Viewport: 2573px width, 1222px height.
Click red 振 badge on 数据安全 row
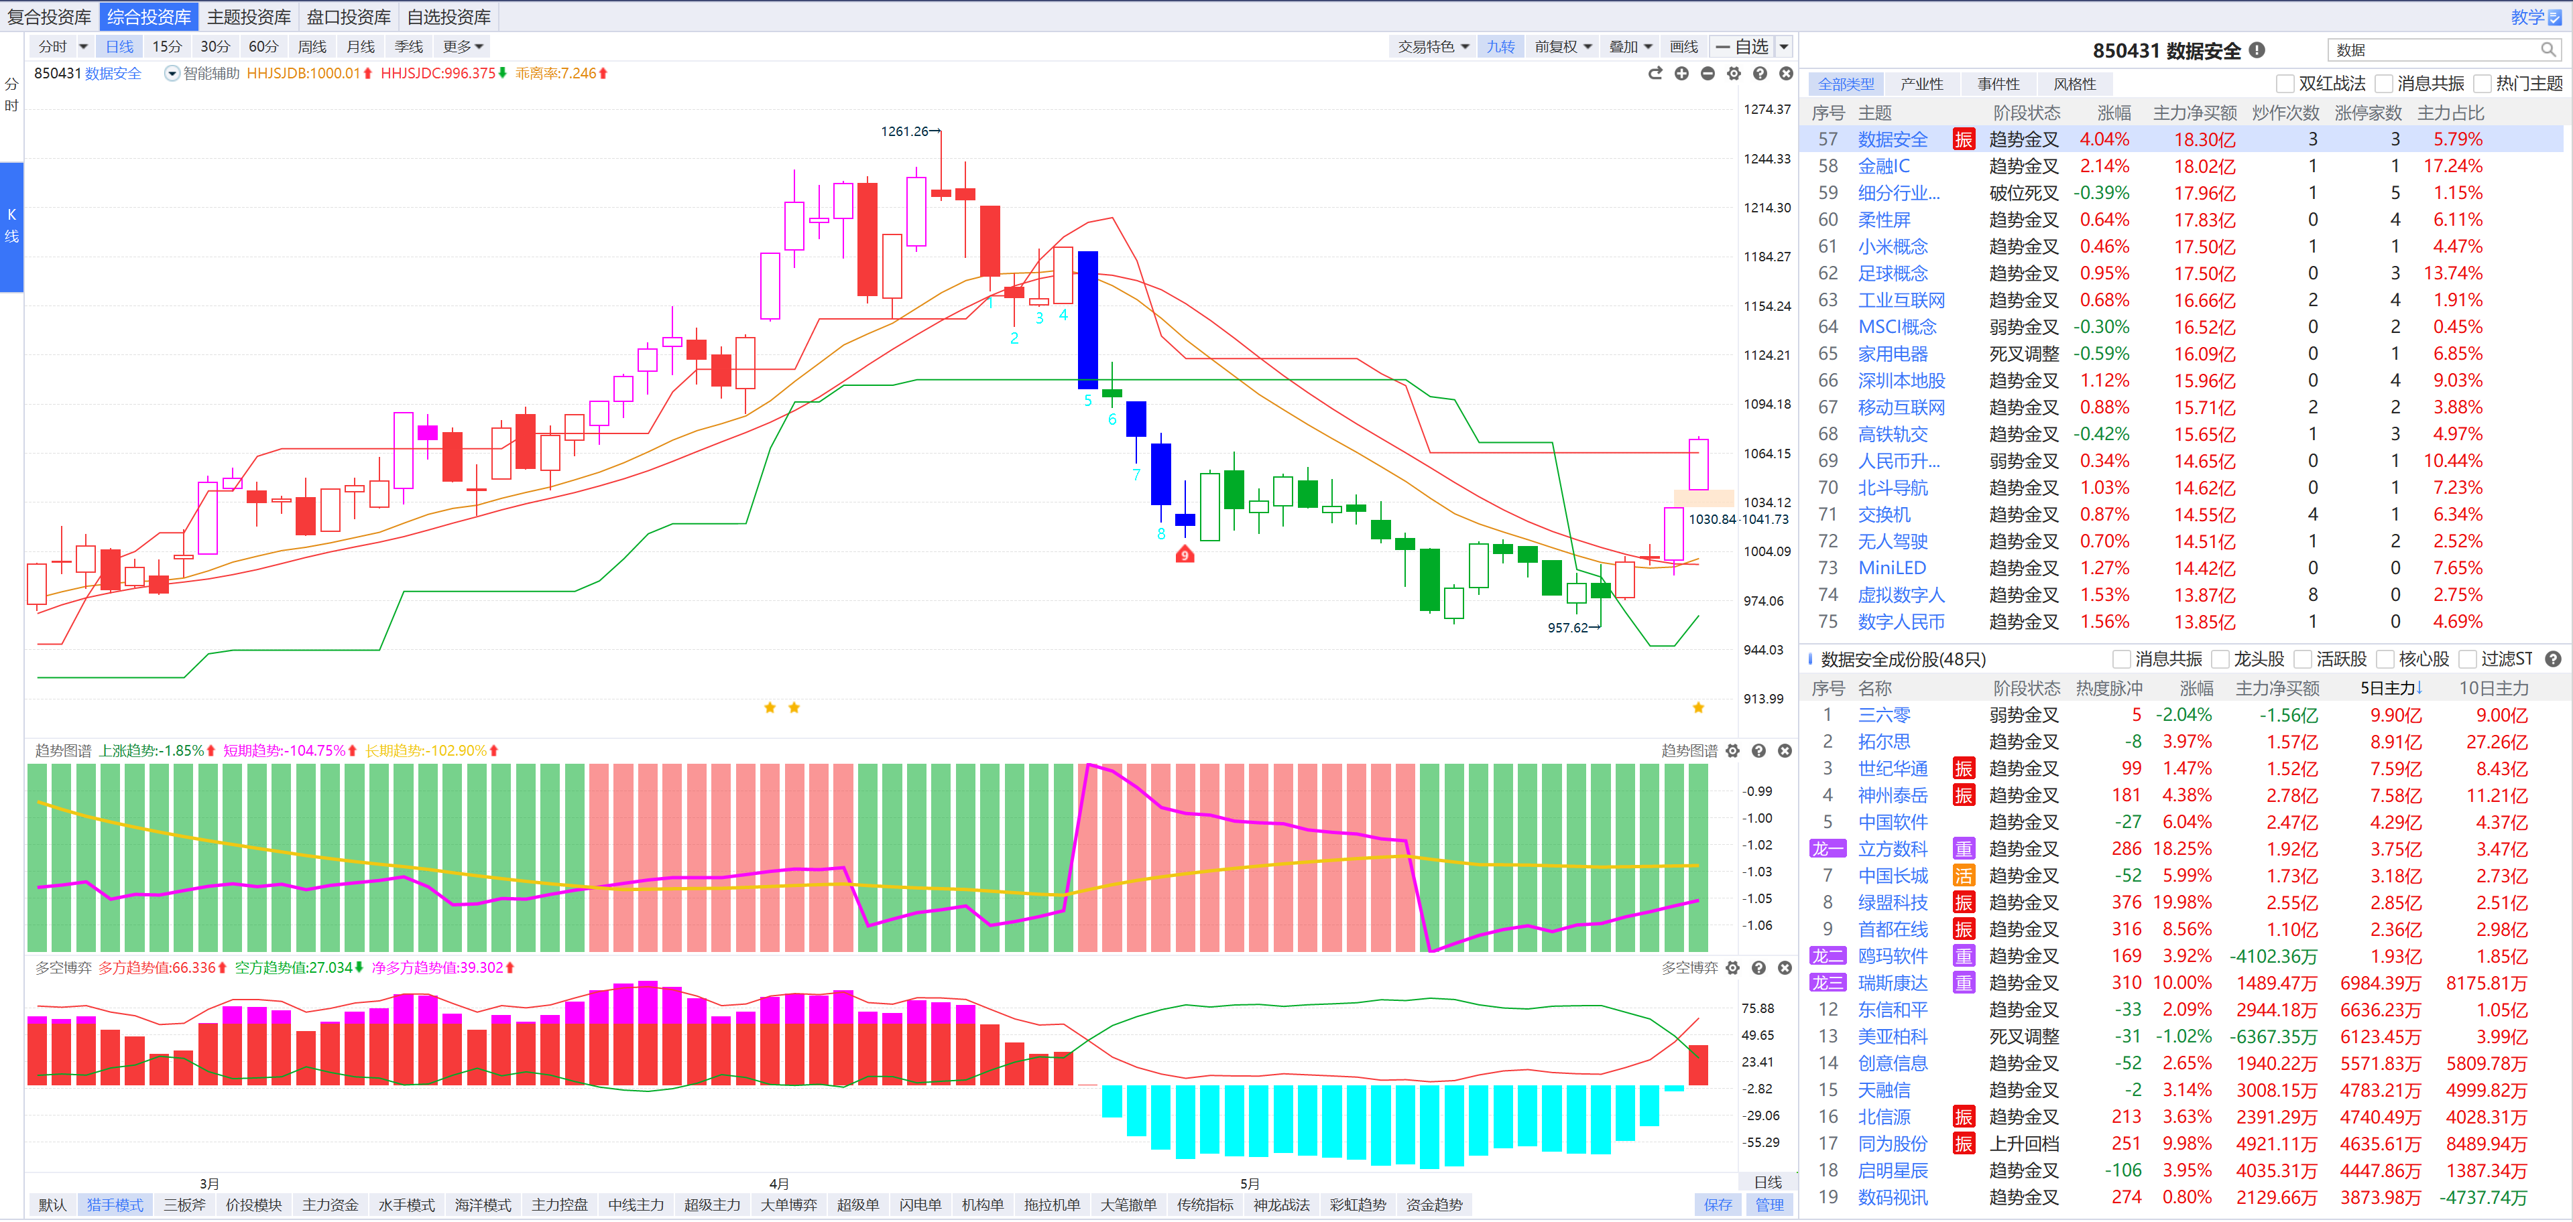(1963, 140)
